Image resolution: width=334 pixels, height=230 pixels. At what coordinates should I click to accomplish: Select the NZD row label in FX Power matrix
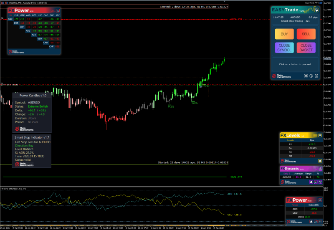coord(34,35)
